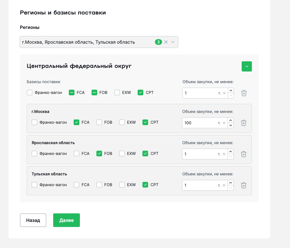Delete the Central federal district basis row
Image resolution: width=290 pixels, height=248 pixels.
[x=244, y=93]
